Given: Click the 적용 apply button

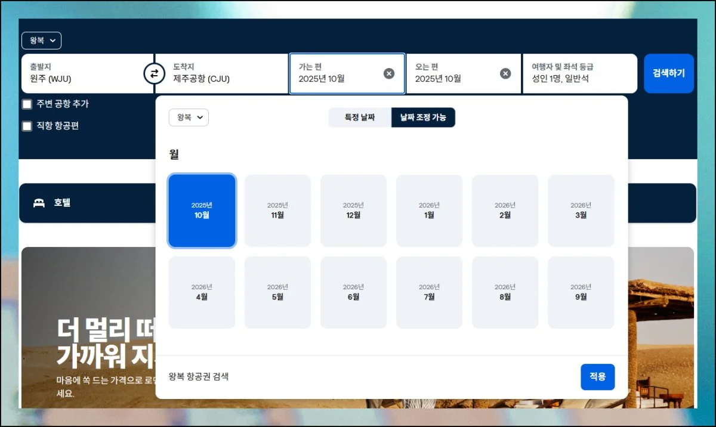Looking at the screenshot, I should click(x=597, y=377).
